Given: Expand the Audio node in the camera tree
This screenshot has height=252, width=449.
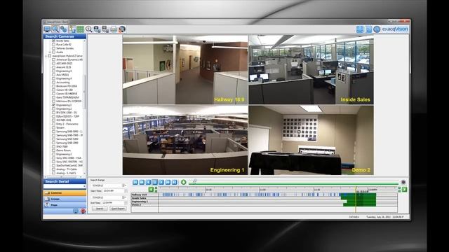Looking at the screenshot, I should (50, 52).
